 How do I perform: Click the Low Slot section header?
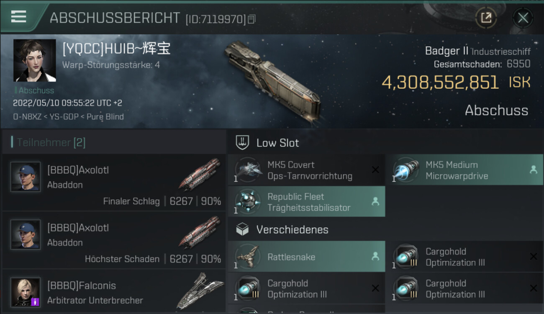tap(385, 143)
